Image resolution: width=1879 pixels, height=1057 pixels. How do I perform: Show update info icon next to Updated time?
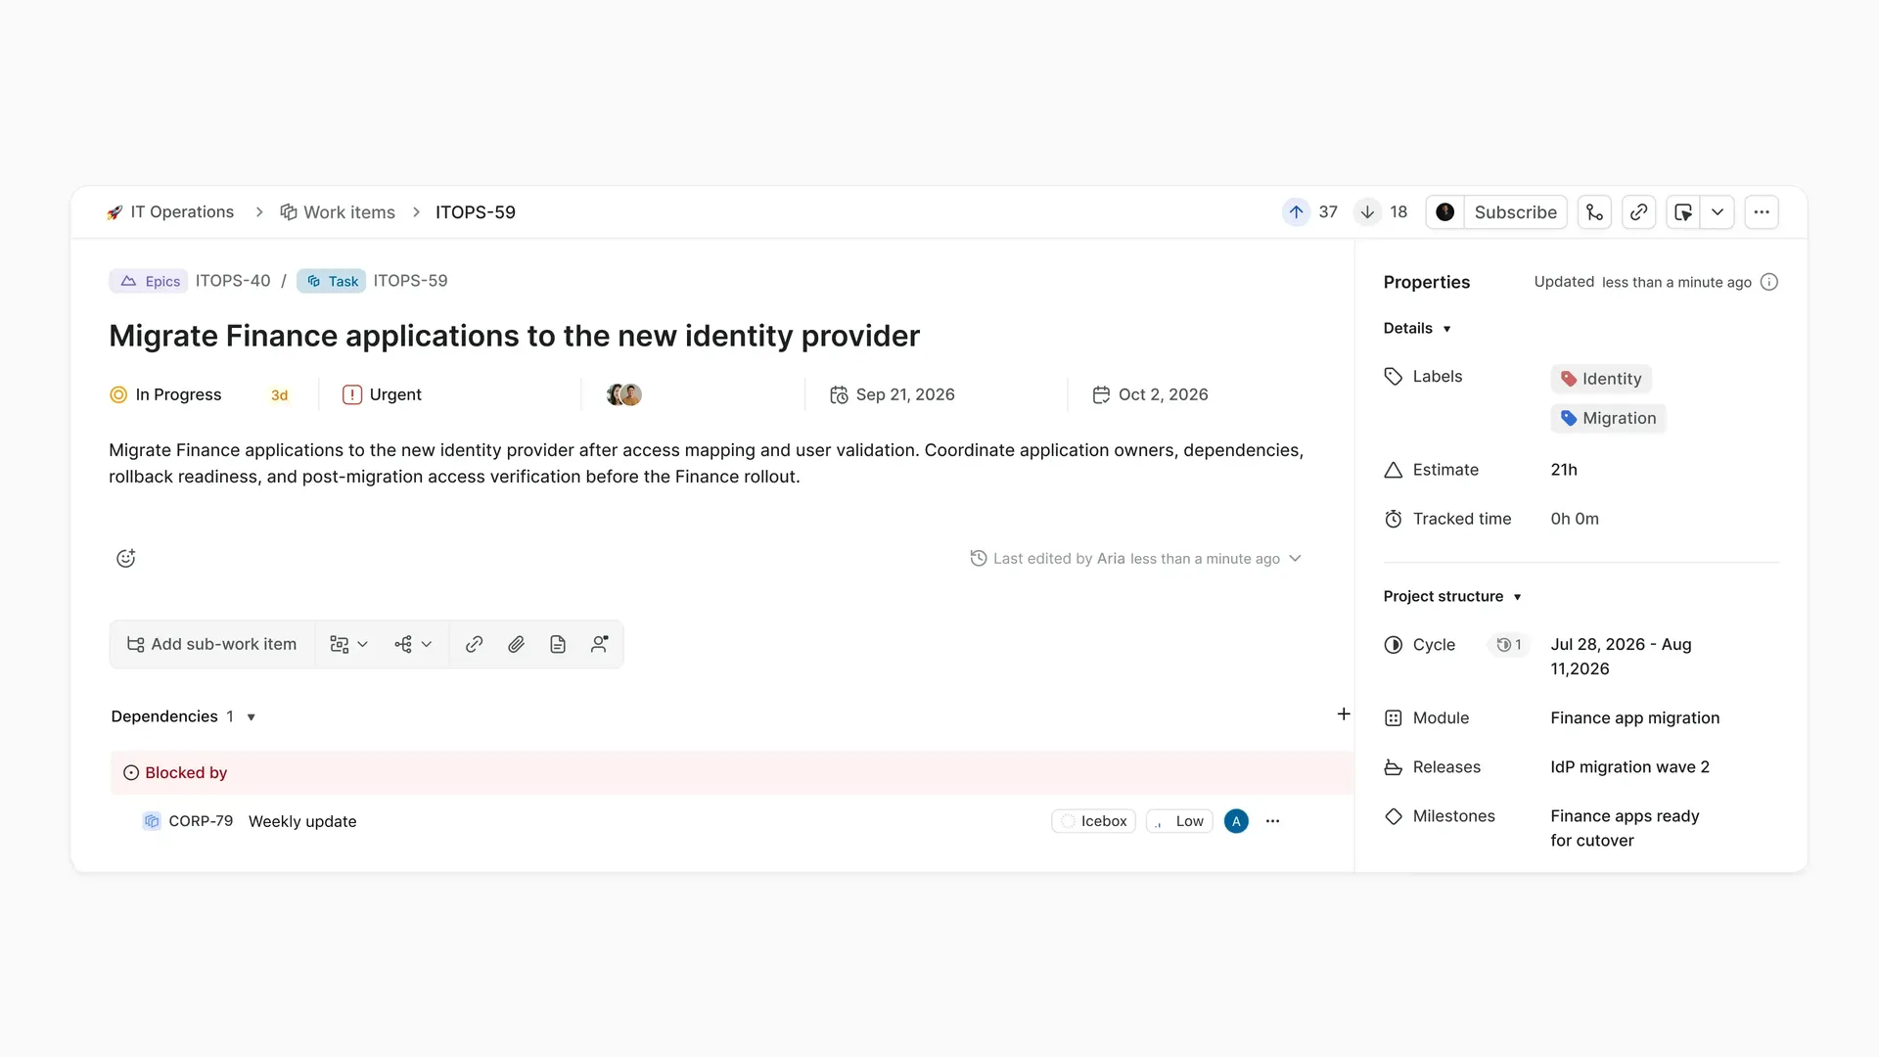1768,282
